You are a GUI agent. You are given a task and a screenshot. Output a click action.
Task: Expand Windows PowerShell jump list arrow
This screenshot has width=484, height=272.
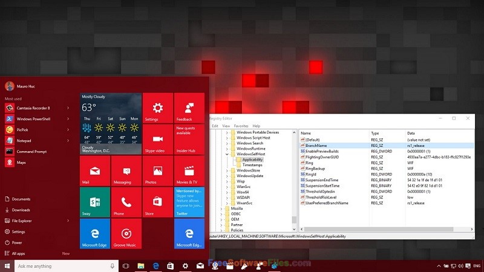[68, 118]
